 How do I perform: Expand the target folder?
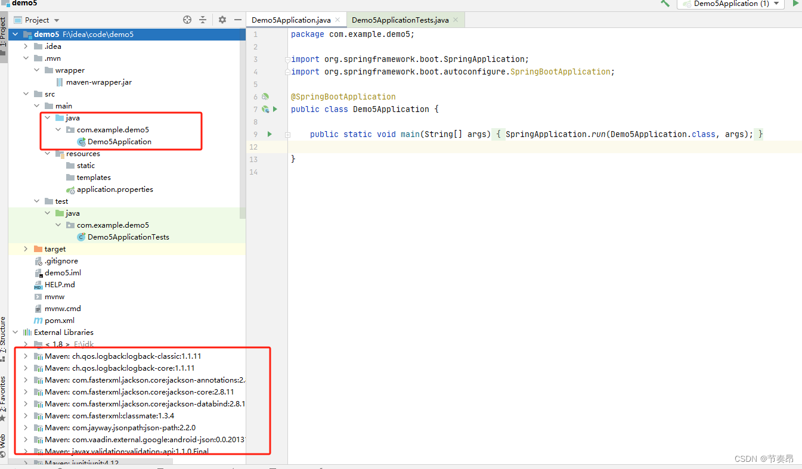26,249
